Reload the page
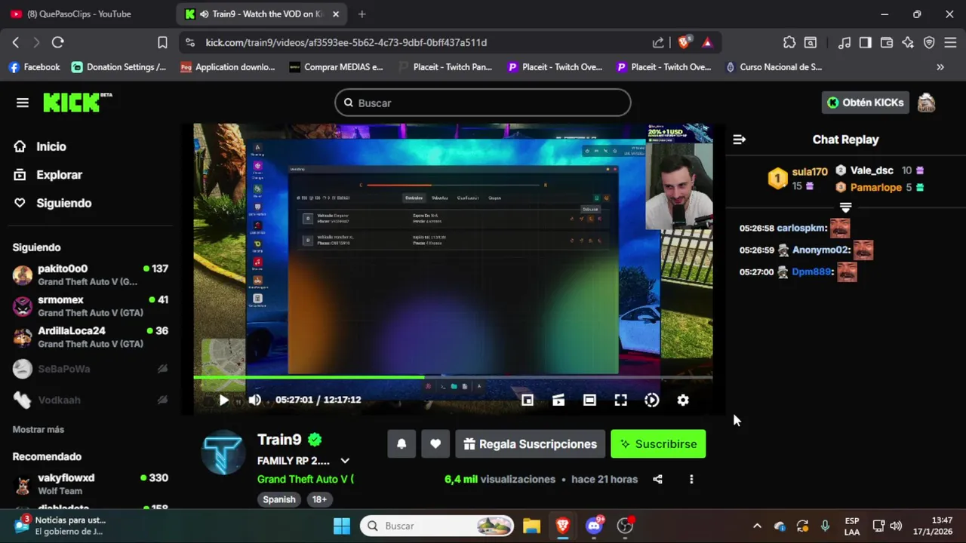 click(57, 42)
